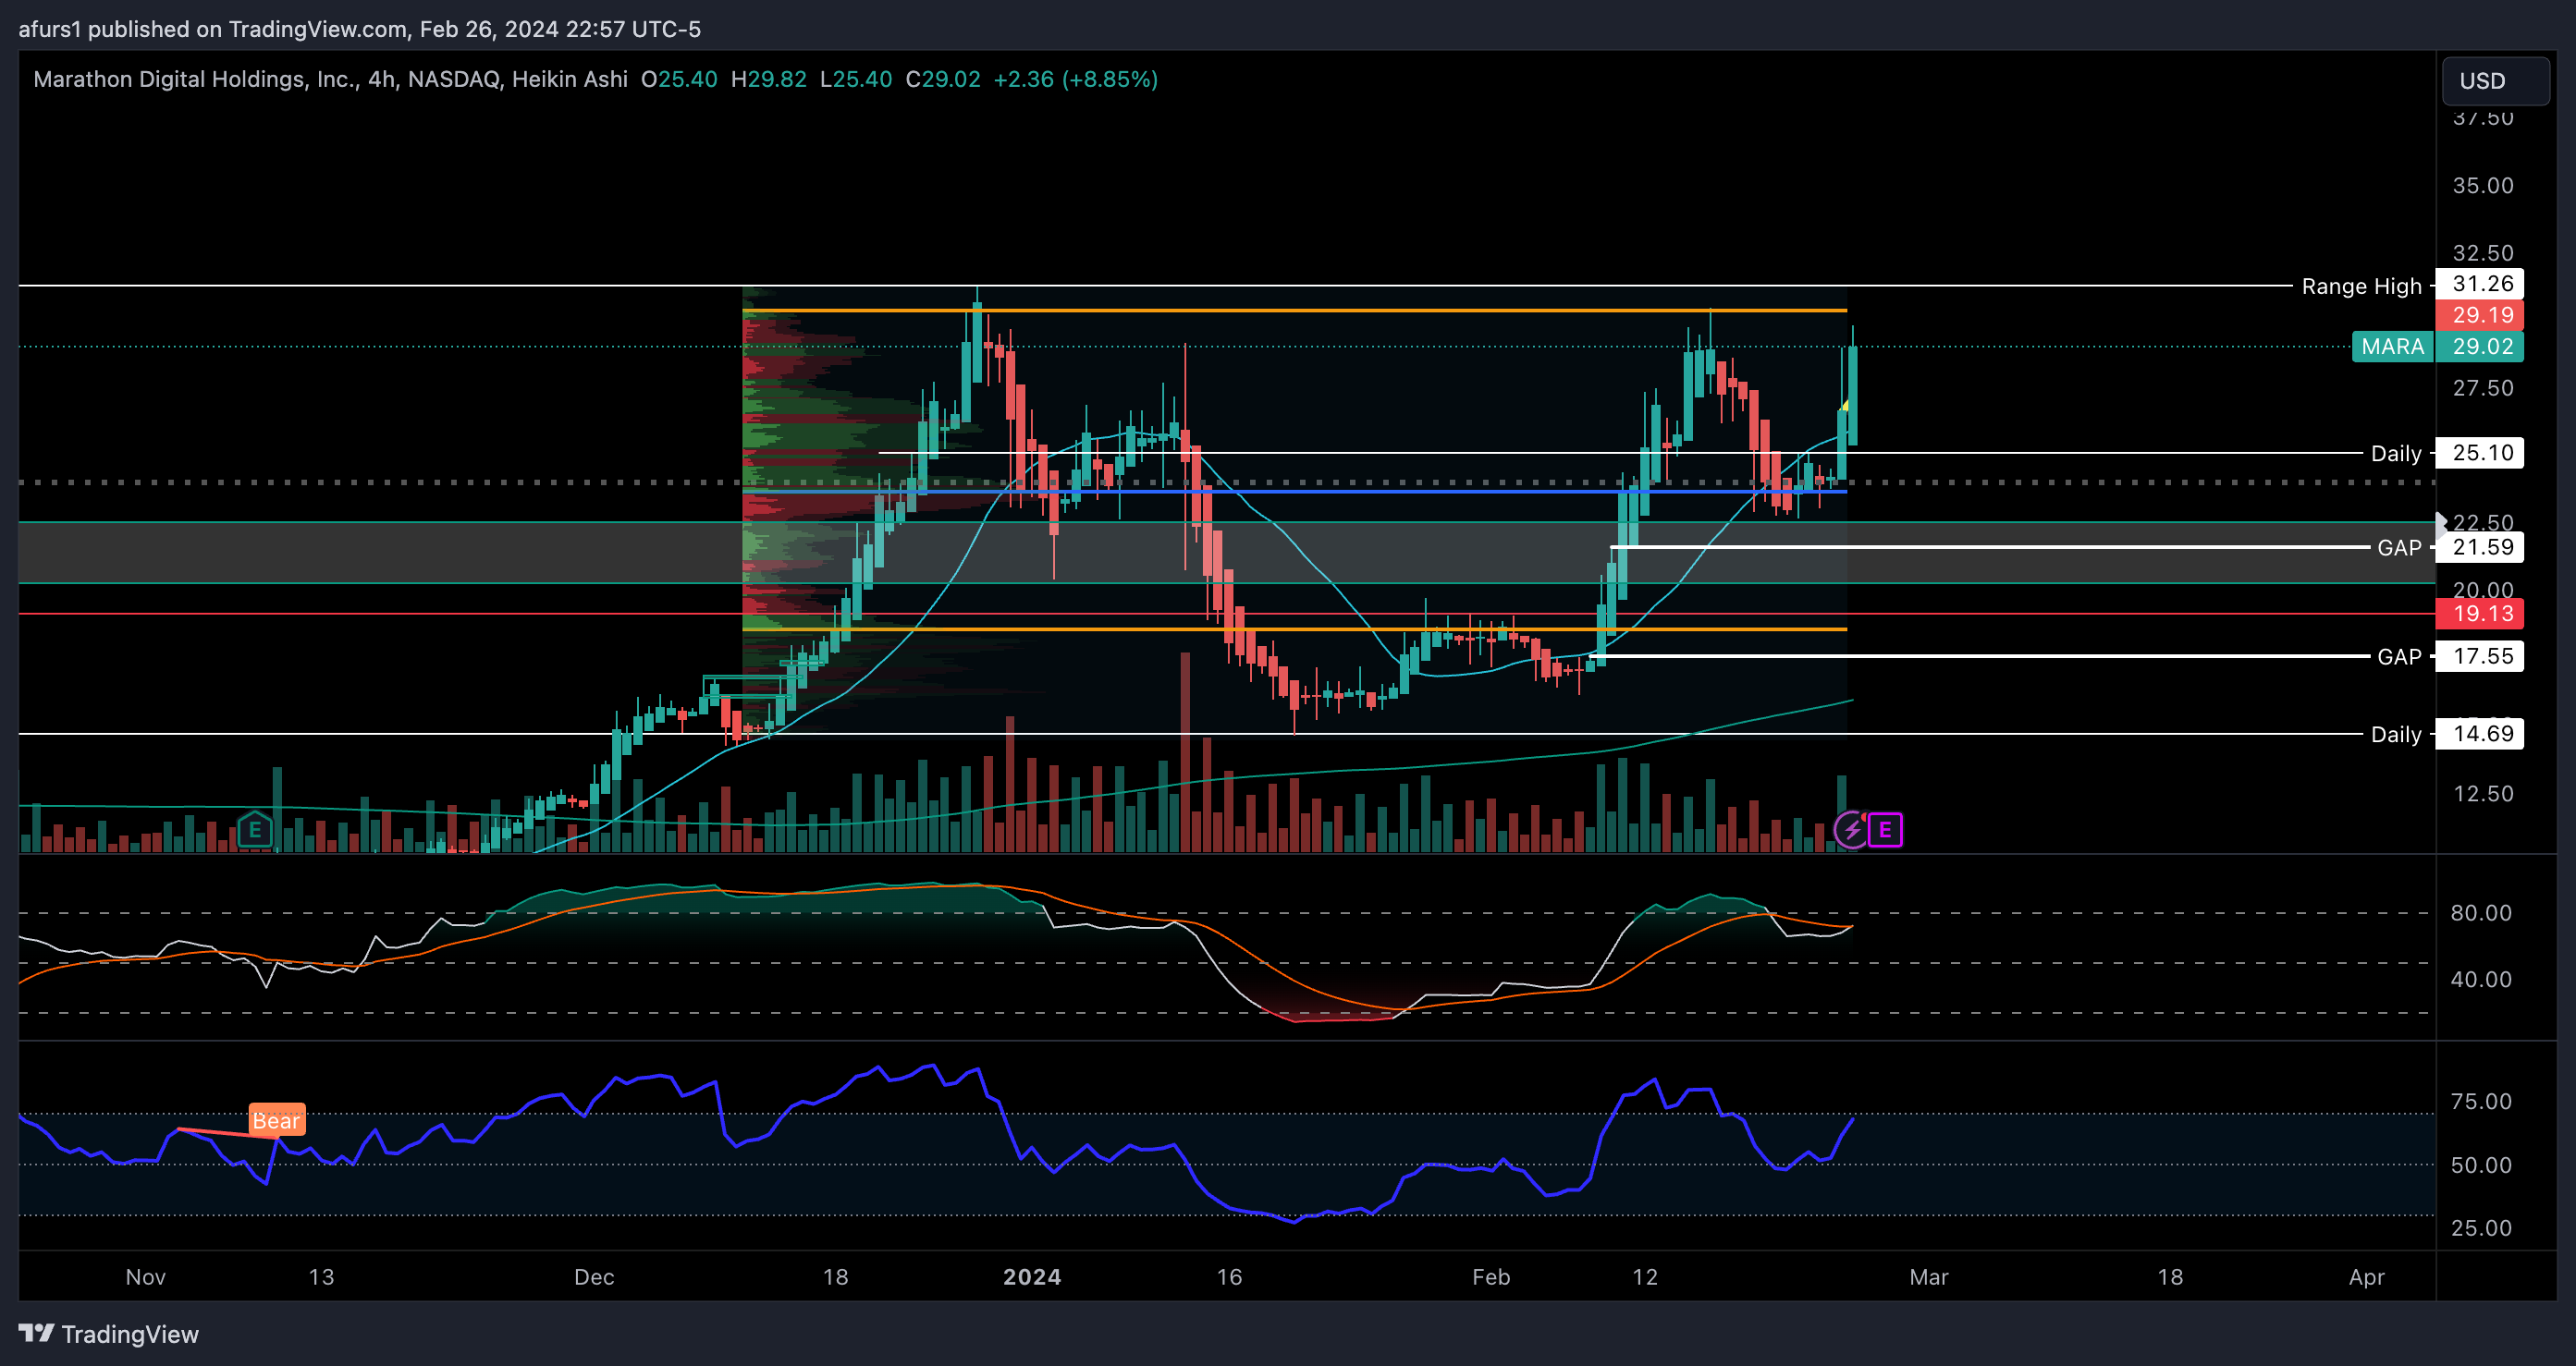Click the chart title Marathon Digital Holdings
This screenshot has height=1366, width=2576.
(330, 79)
